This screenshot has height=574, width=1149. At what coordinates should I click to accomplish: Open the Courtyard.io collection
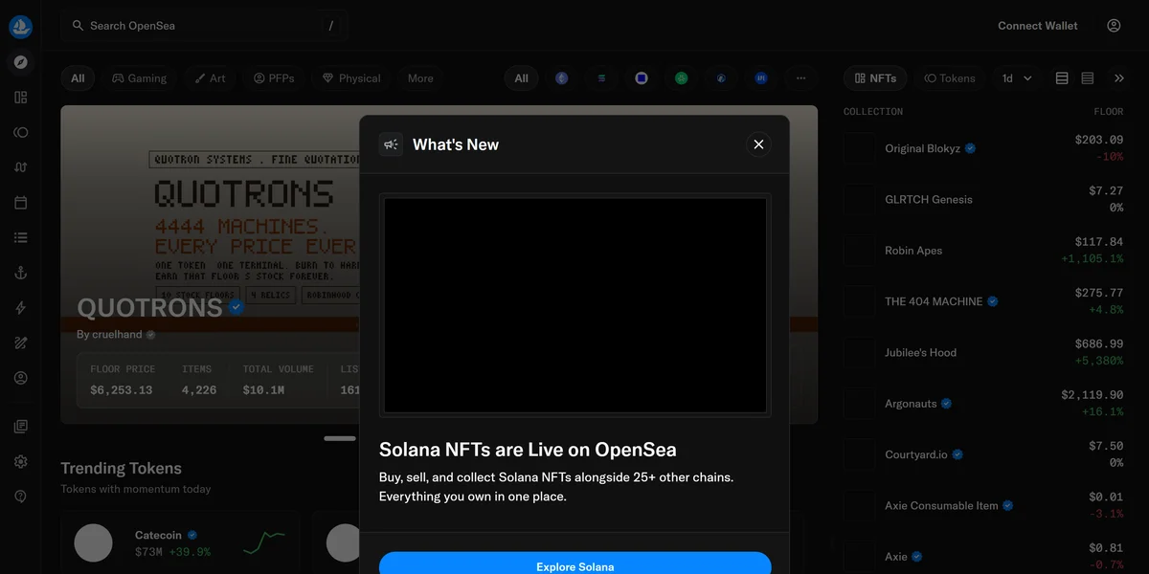pos(983,454)
